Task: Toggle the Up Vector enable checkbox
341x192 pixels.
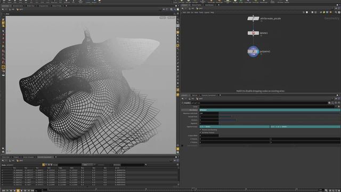Action: [182, 146]
